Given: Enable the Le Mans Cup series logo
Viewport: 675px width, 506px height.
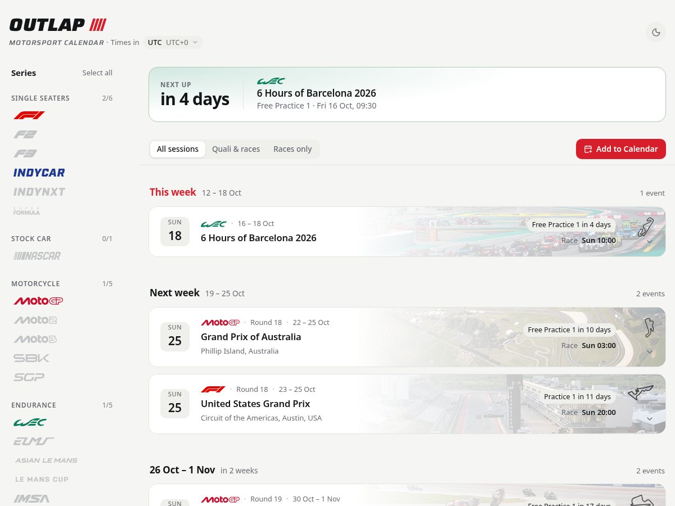Looking at the screenshot, I should pos(42,480).
